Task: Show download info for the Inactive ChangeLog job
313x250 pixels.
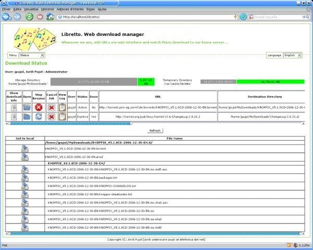Action: 14,117
